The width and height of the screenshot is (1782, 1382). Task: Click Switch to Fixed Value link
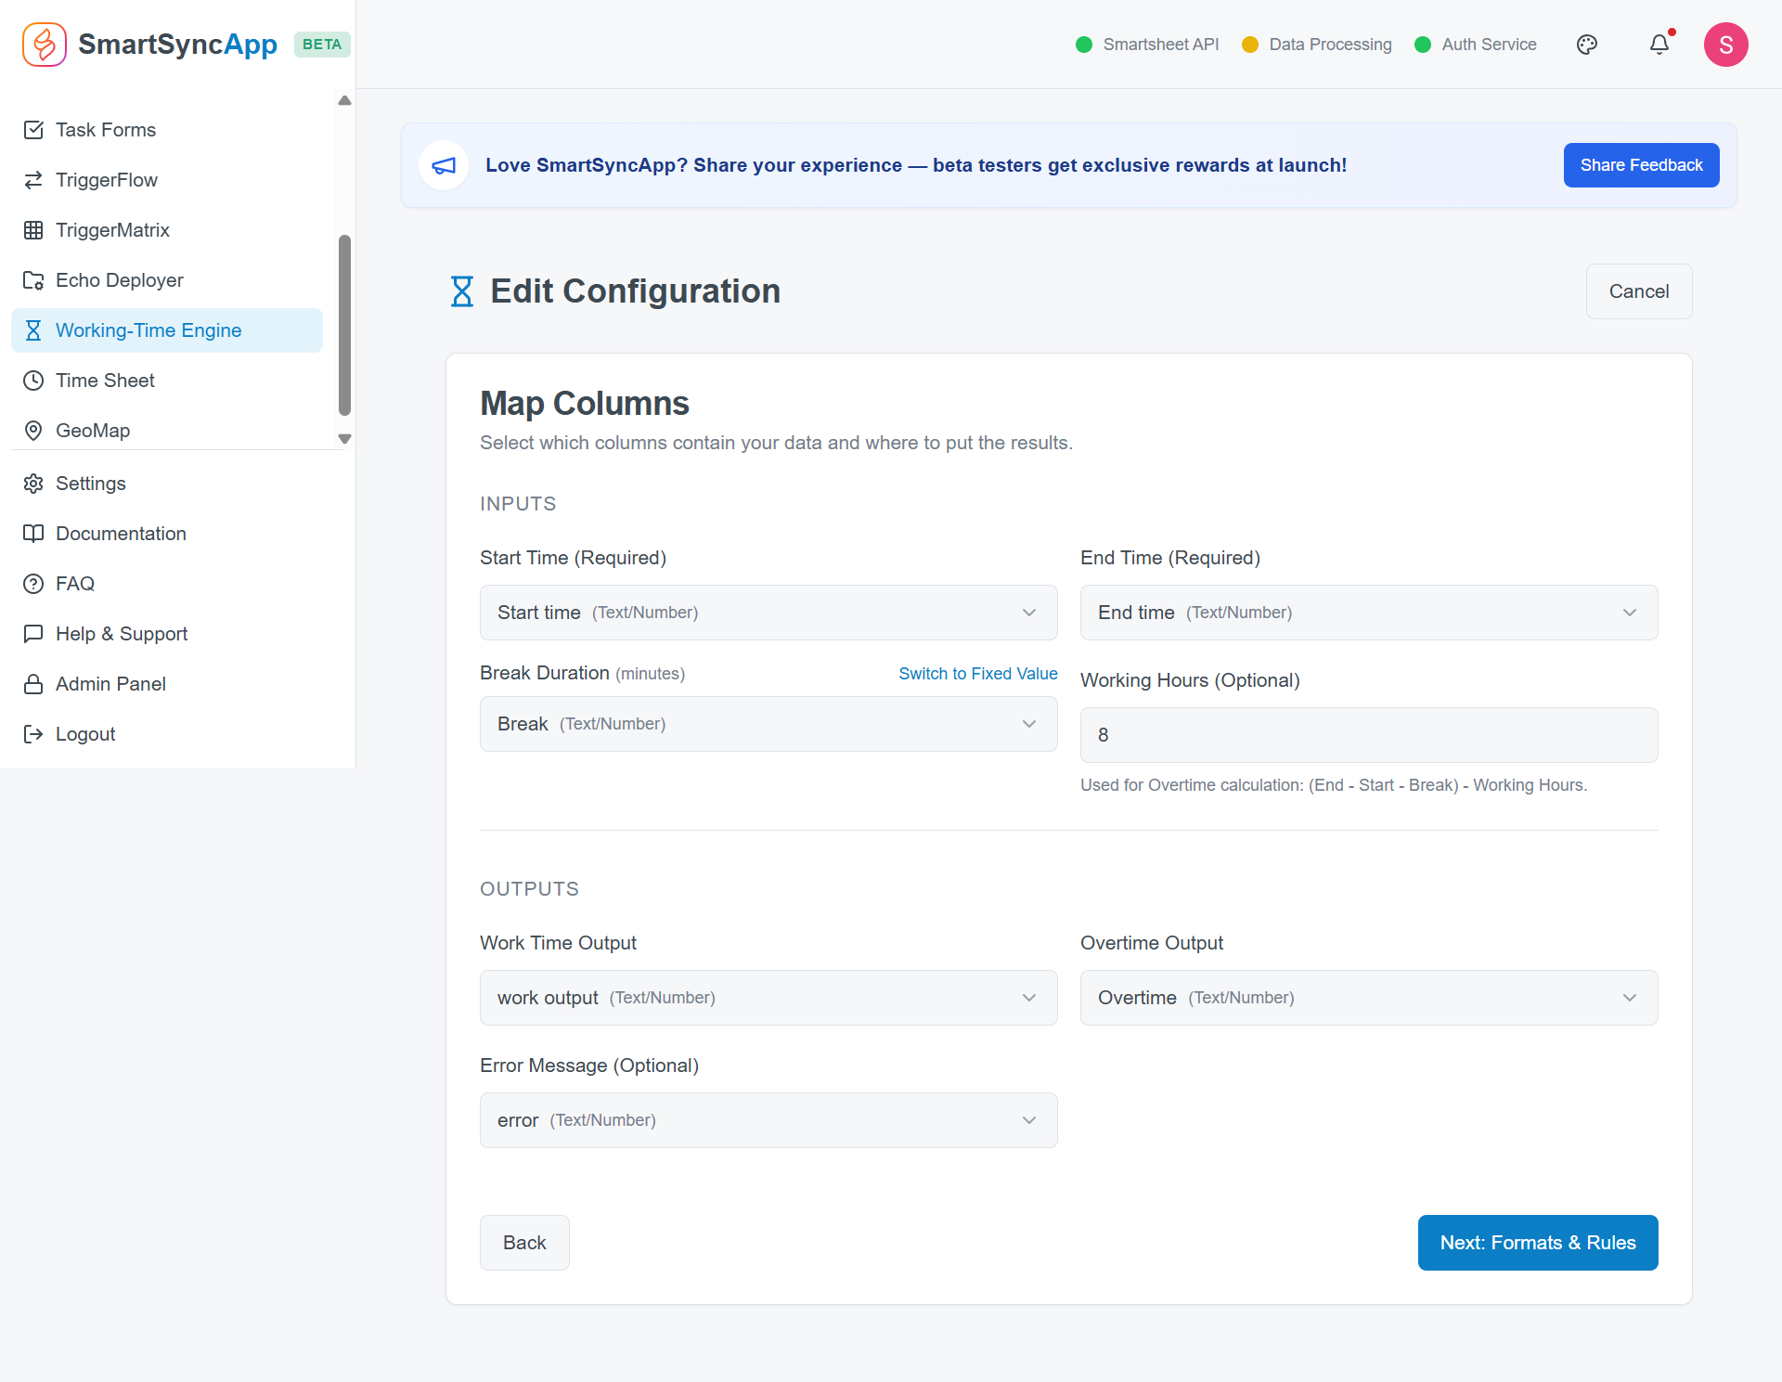tap(978, 674)
